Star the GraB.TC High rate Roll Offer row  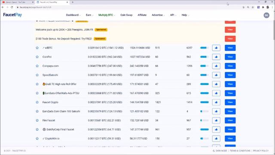37,84
